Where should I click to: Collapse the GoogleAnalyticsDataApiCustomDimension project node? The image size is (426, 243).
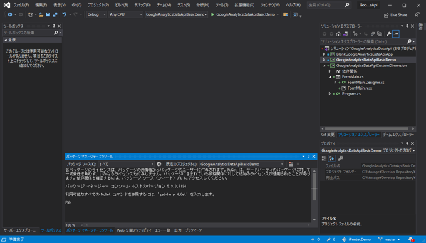[x=324, y=66]
